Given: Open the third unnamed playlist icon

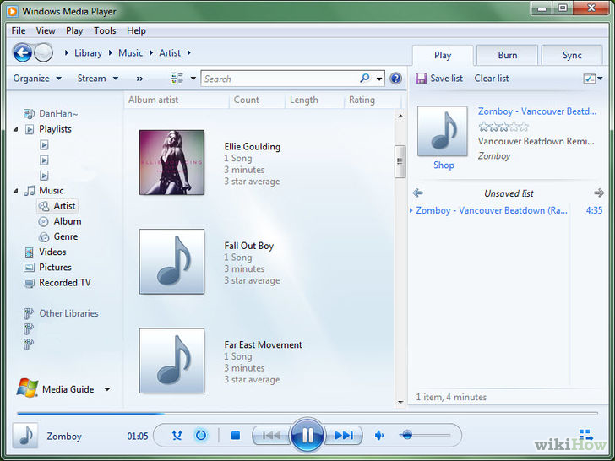Looking at the screenshot, I should [x=44, y=176].
